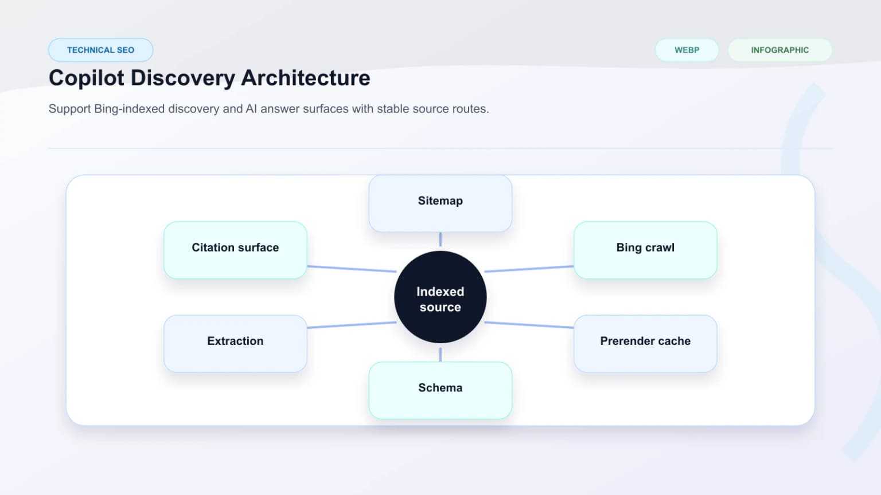Image resolution: width=881 pixels, height=495 pixels.
Task: Choose the Prerender cache node
Action: pos(645,343)
